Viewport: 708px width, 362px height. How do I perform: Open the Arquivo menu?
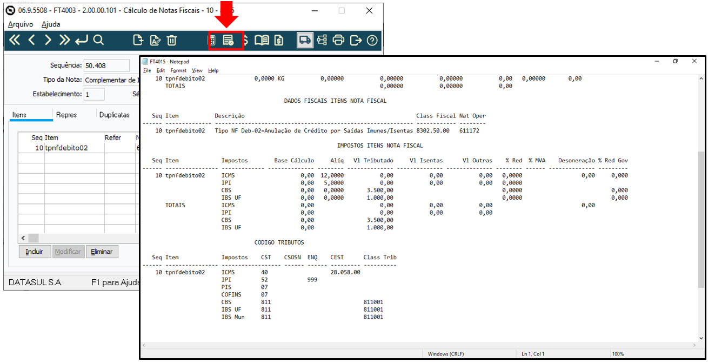[21, 24]
